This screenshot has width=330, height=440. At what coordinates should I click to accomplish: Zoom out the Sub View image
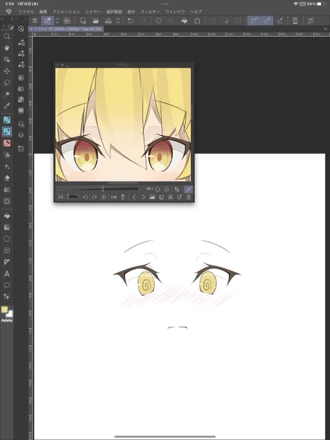[x=158, y=189]
